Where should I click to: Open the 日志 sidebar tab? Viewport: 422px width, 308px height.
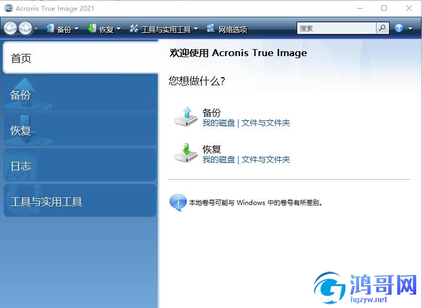point(80,165)
